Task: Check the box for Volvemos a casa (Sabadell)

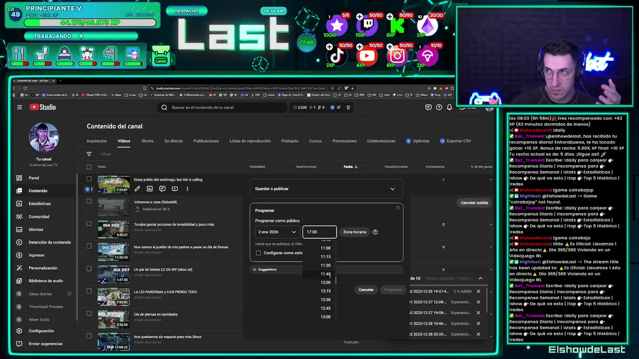Action: point(89,201)
